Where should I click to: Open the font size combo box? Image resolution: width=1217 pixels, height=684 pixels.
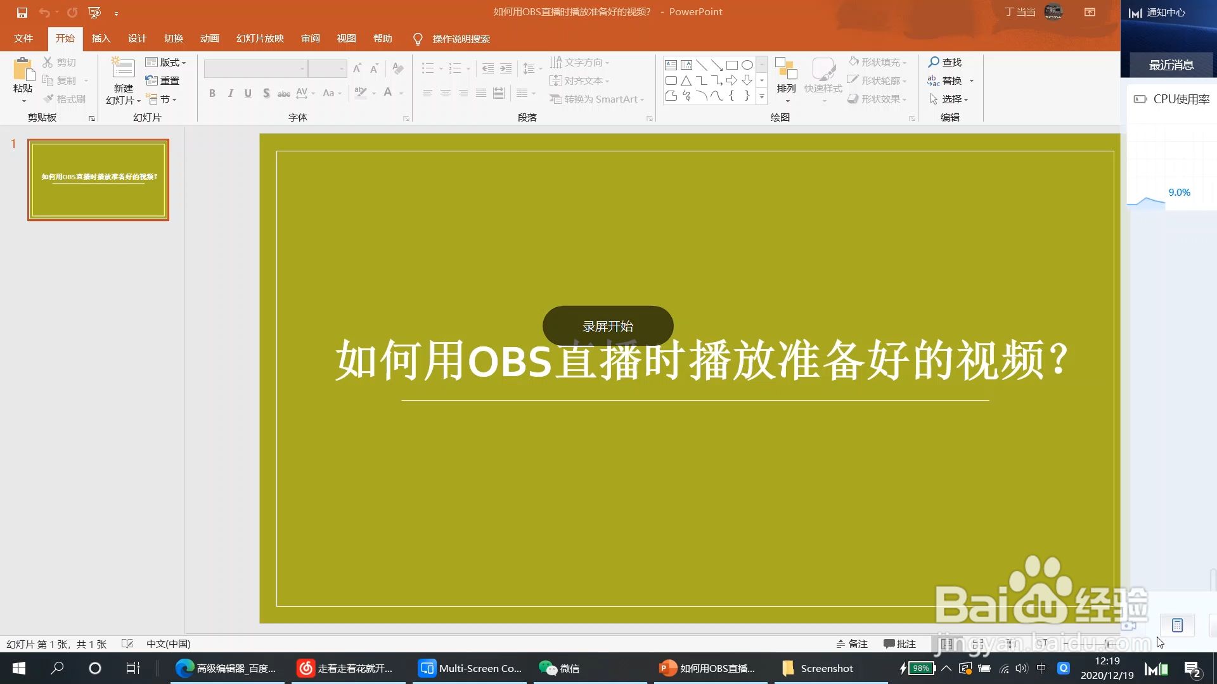coord(327,68)
